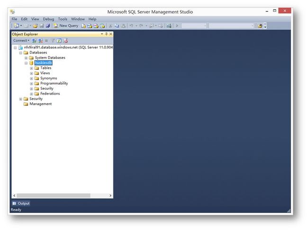
Task: Click the Copy icon in toolbar
Action: (x=117, y=26)
